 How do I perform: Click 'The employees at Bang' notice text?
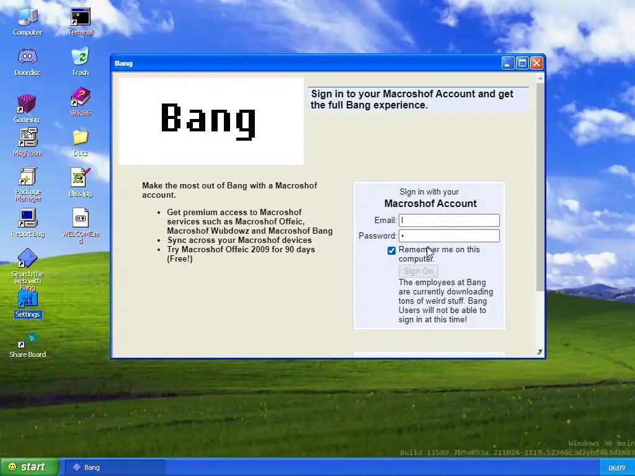pyautogui.click(x=445, y=301)
